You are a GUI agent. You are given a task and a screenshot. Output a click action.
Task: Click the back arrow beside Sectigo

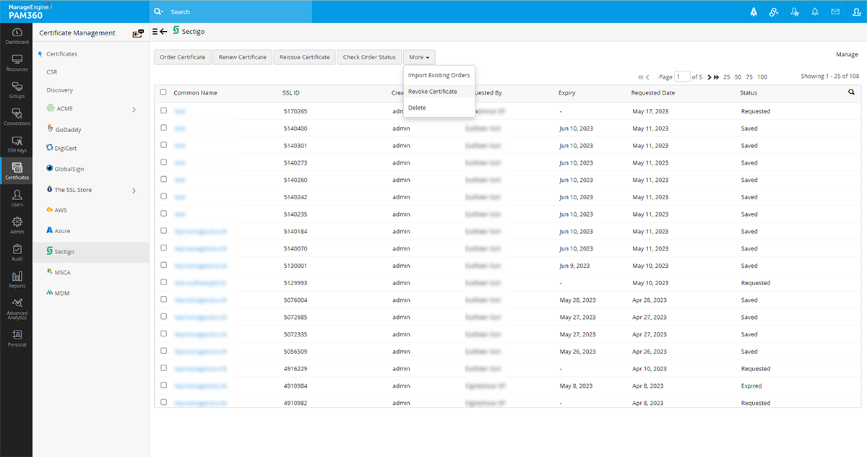click(x=163, y=32)
